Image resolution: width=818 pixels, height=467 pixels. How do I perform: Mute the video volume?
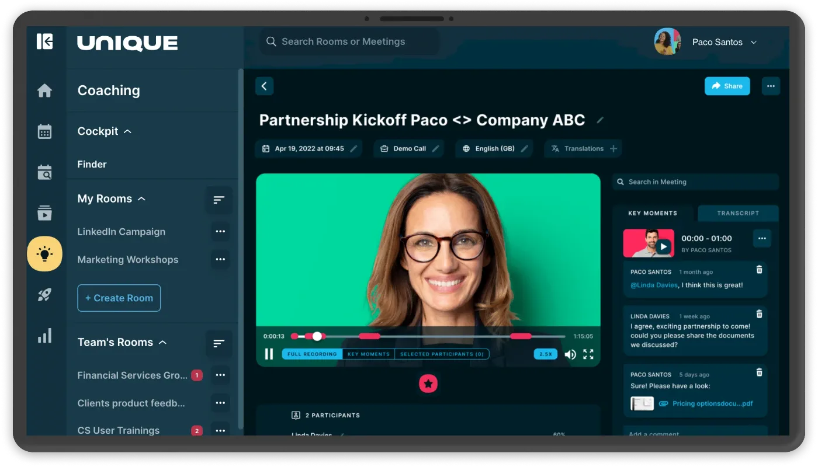point(570,354)
